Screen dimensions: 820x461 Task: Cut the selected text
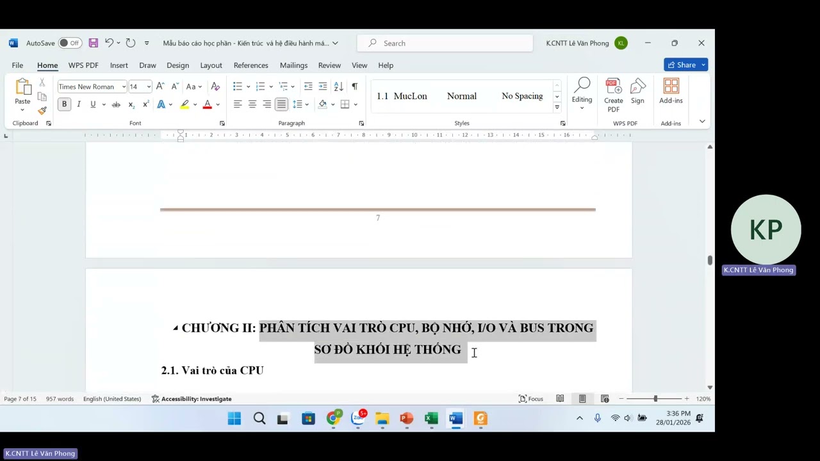coord(42,83)
